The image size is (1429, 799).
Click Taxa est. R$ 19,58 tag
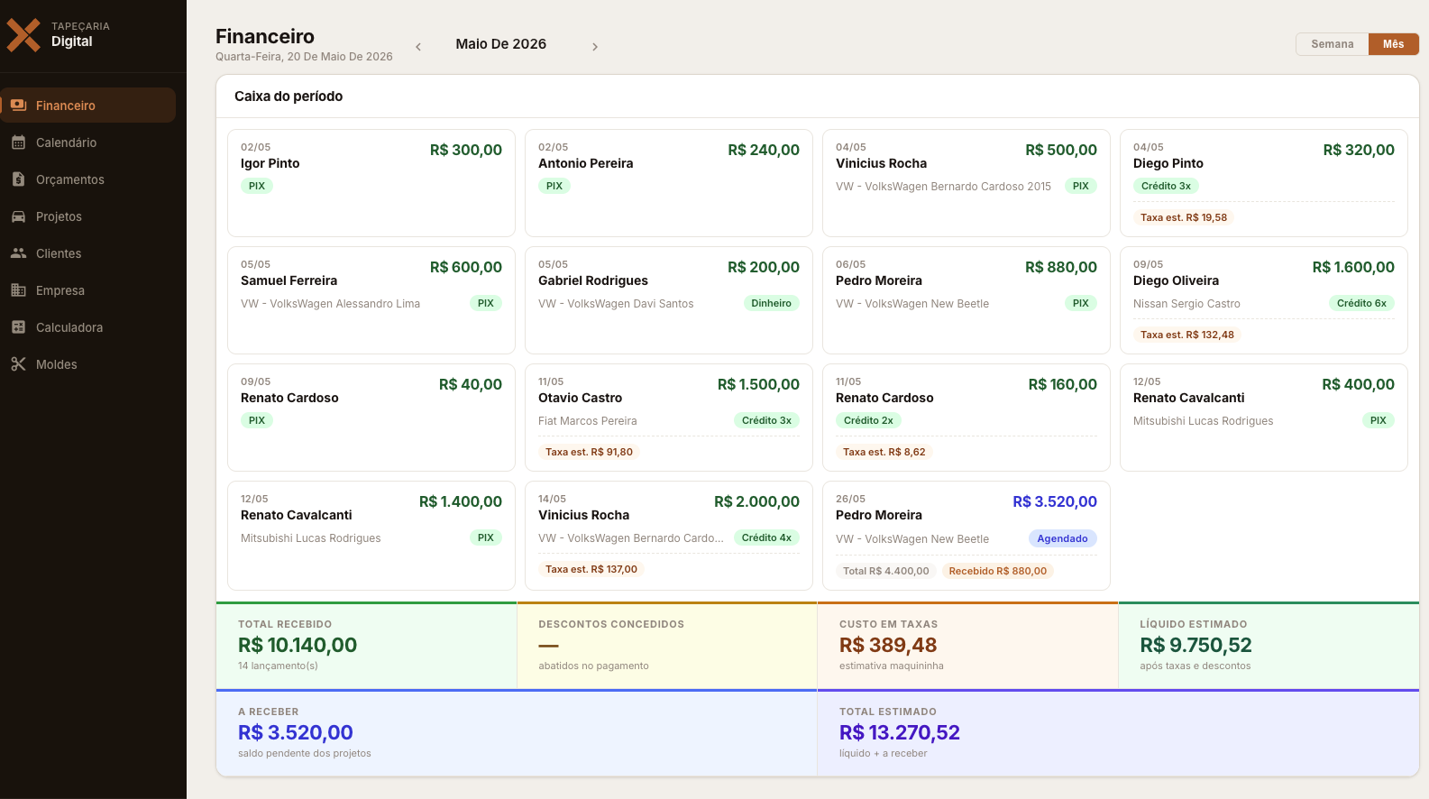coord(1184,217)
